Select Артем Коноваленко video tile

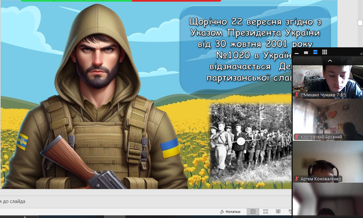tap(328, 162)
